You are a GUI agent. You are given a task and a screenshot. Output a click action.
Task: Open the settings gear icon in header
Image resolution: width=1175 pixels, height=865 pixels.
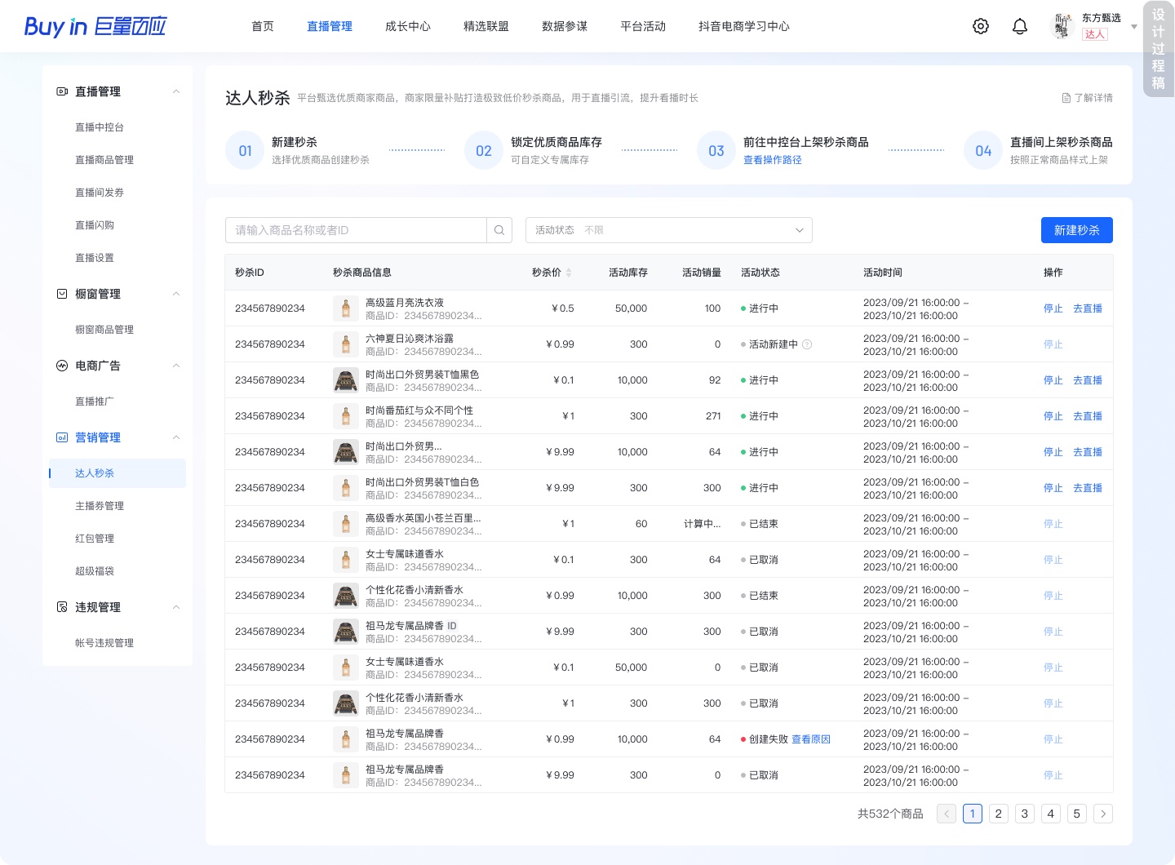981,26
